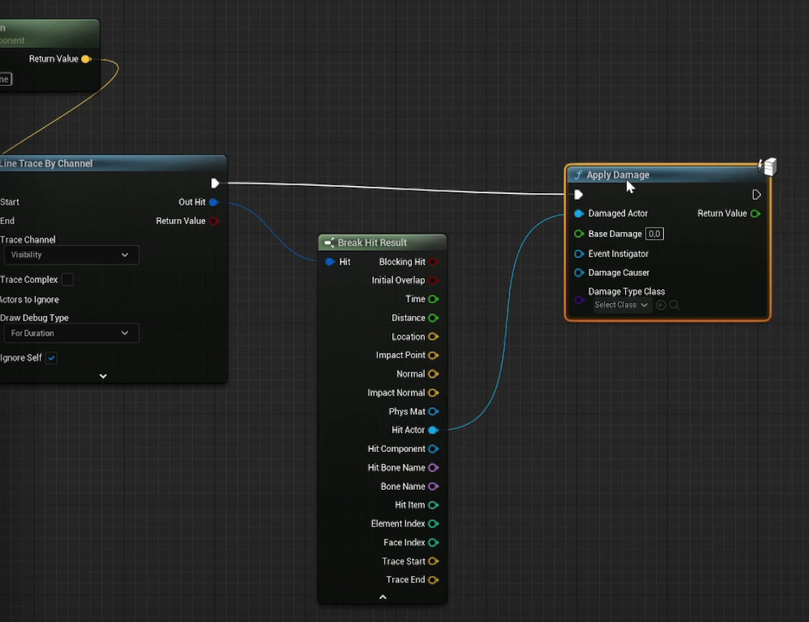Viewport: 809px width, 622px height.
Task: Click Apply Damage output execution pin
Action: [756, 195]
